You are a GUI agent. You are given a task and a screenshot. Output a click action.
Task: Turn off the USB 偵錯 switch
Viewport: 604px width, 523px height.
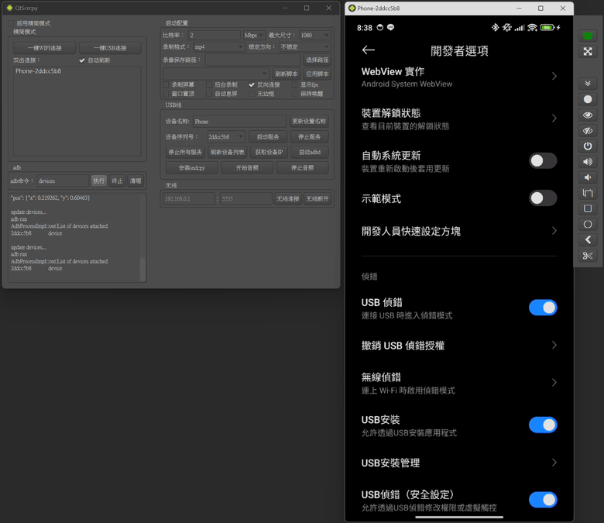click(543, 308)
